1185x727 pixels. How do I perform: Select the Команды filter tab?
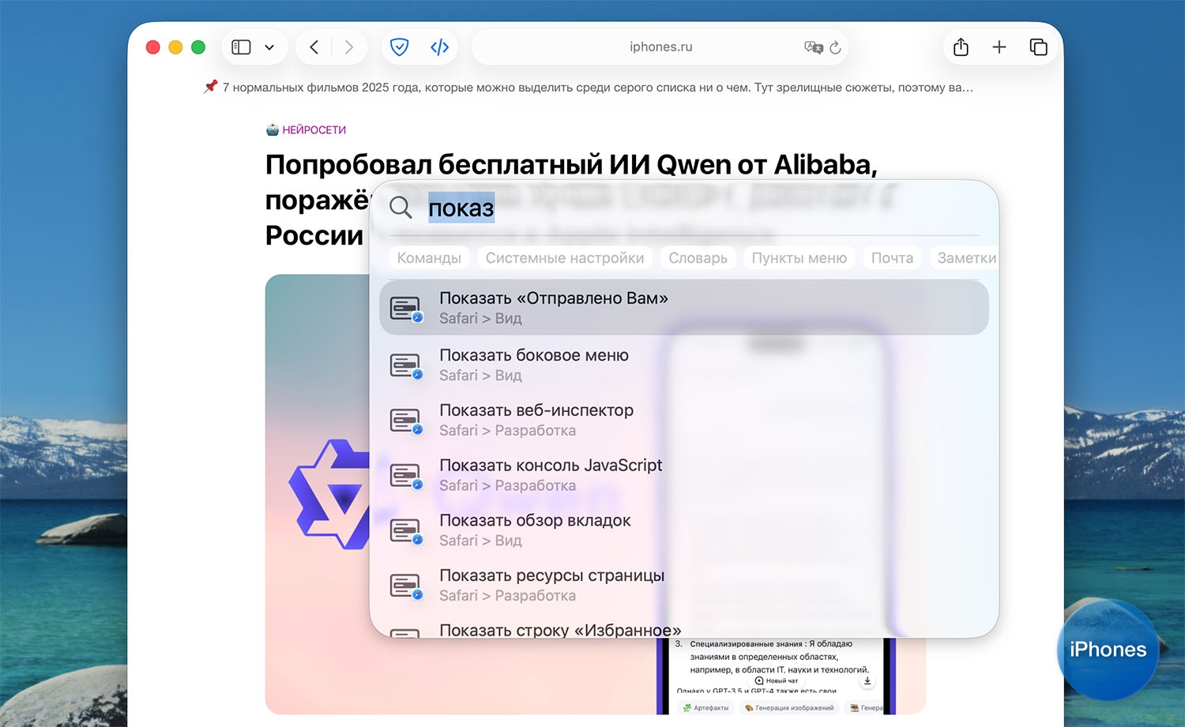tap(429, 258)
